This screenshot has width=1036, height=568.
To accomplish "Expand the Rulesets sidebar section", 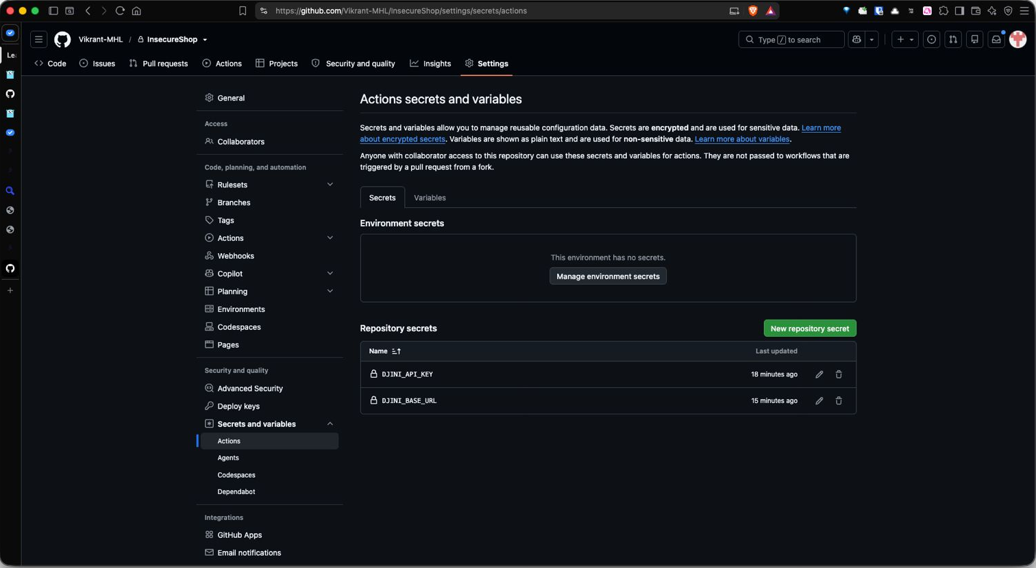I will (x=330, y=185).
